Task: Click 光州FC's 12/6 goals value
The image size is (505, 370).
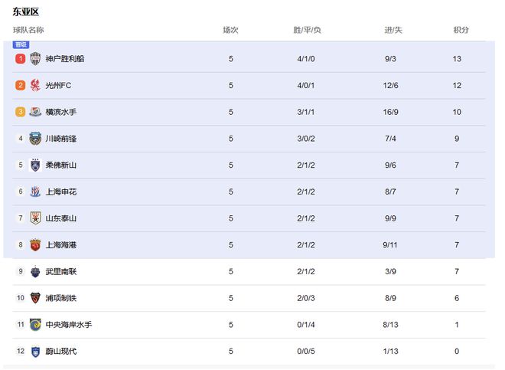Action: [x=391, y=85]
